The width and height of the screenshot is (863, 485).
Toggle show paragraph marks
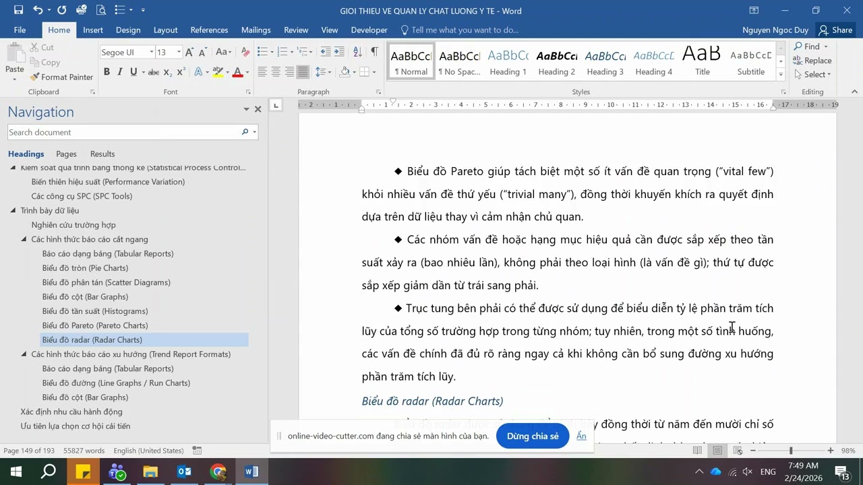coord(374,52)
